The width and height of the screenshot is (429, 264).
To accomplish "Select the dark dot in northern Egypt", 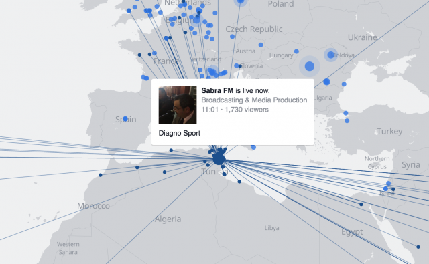I will pos(361,204).
